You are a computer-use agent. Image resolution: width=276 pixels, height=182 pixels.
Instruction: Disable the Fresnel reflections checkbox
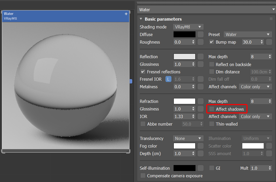[143, 72]
